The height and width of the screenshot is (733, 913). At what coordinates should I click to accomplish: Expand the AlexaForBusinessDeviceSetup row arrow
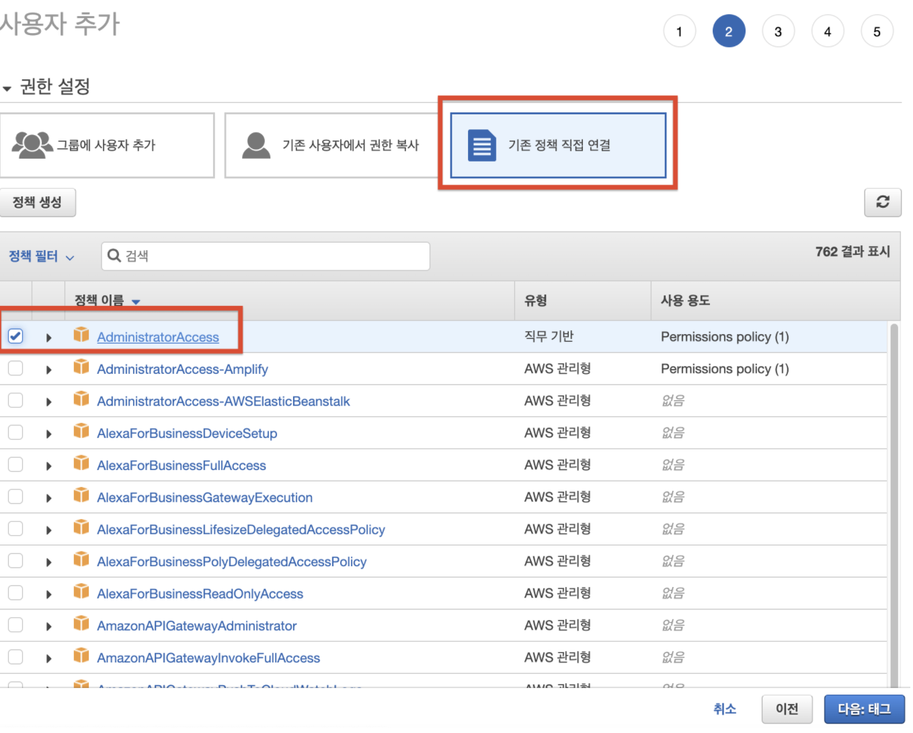point(48,434)
